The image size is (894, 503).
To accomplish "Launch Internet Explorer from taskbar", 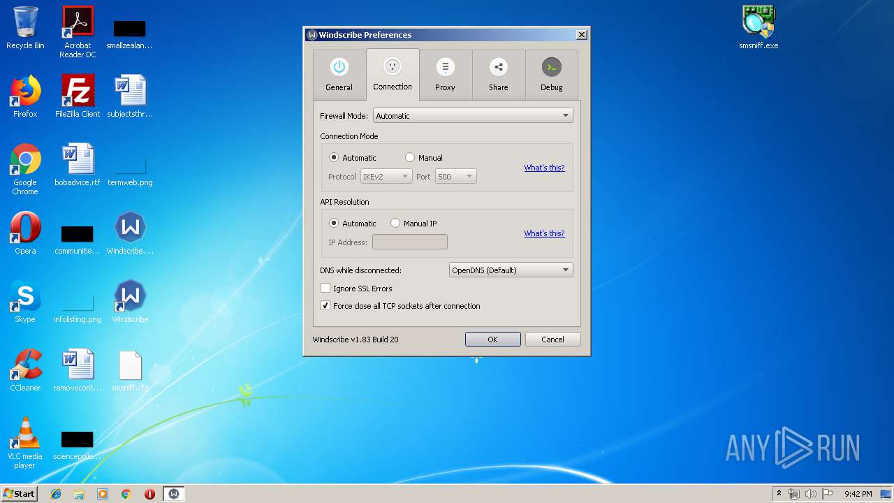I will coord(56,494).
